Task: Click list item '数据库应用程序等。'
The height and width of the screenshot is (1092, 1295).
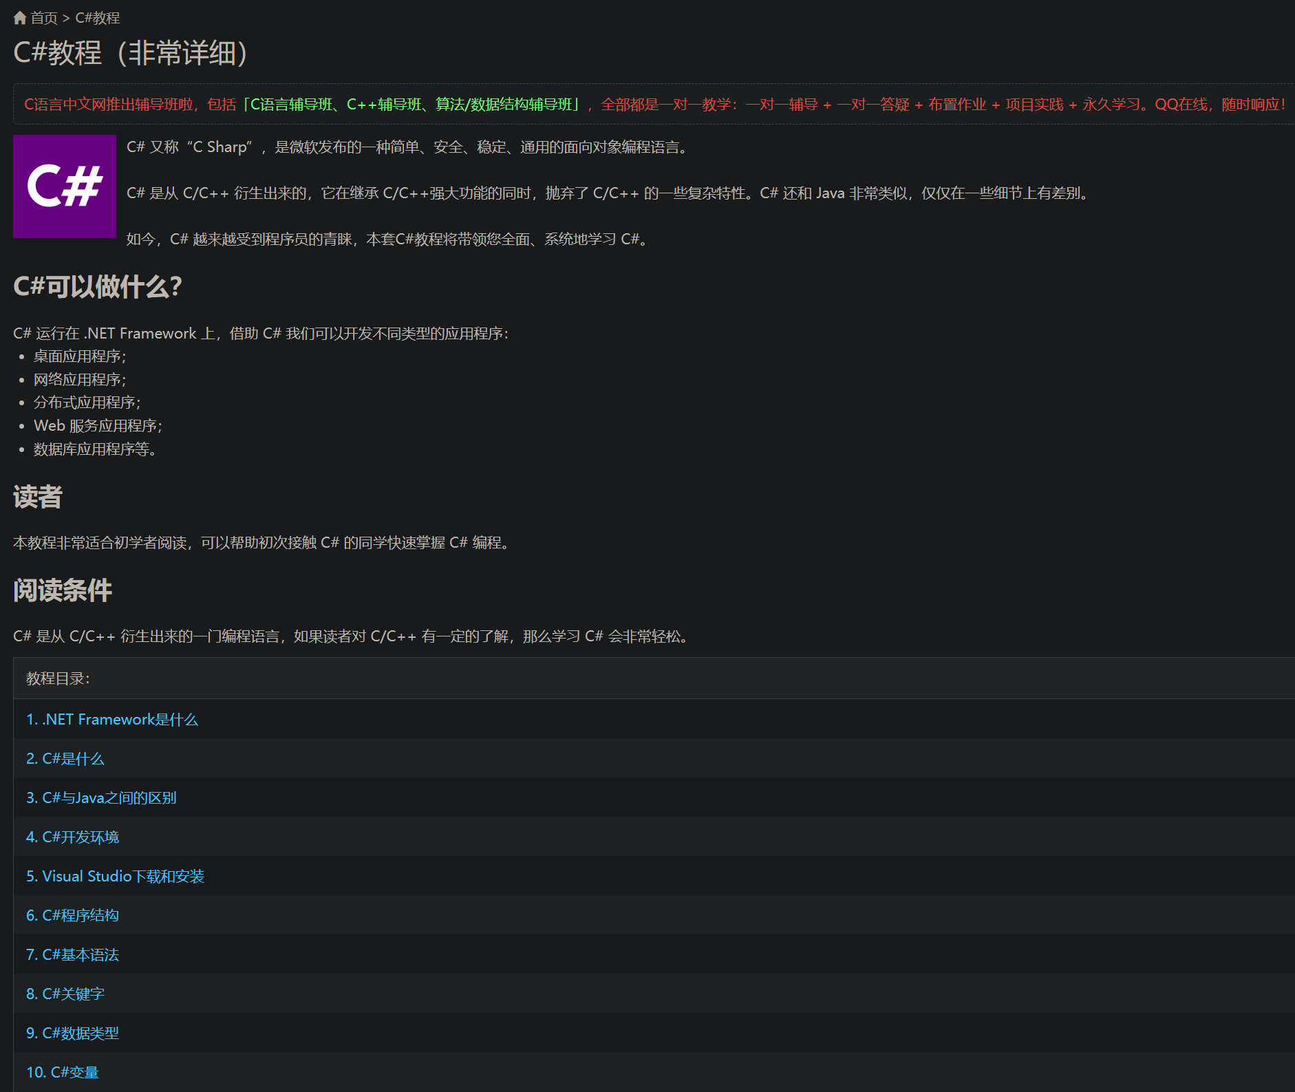Action: 95,449
